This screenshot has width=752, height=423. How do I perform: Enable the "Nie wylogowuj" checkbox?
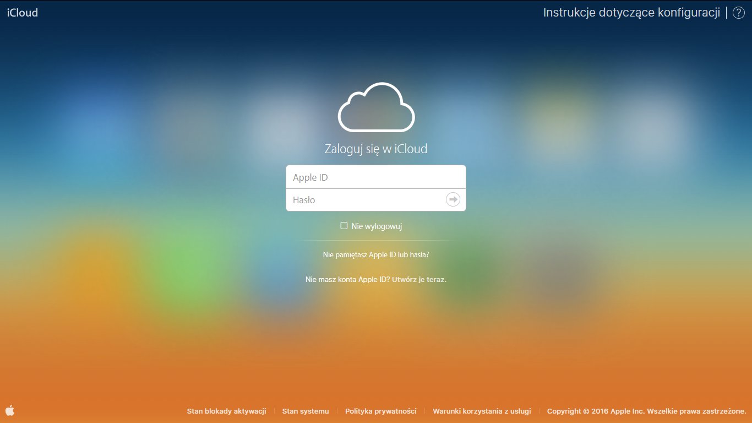(344, 226)
